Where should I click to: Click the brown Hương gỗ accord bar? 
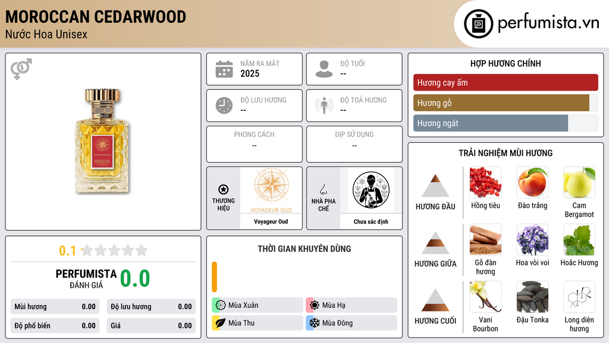click(501, 102)
